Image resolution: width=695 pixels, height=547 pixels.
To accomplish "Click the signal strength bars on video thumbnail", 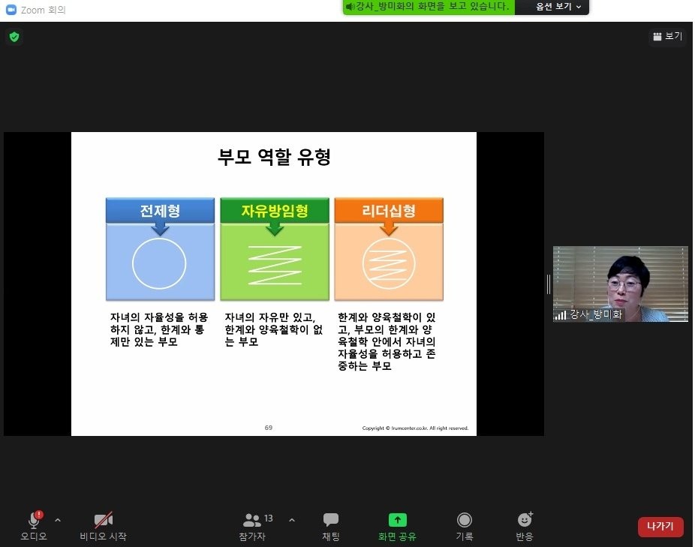I will [x=561, y=315].
